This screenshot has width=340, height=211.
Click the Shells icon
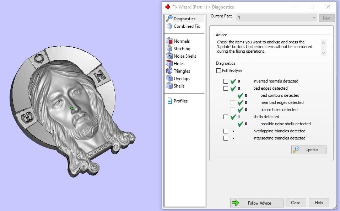pyautogui.click(x=169, y=86)
